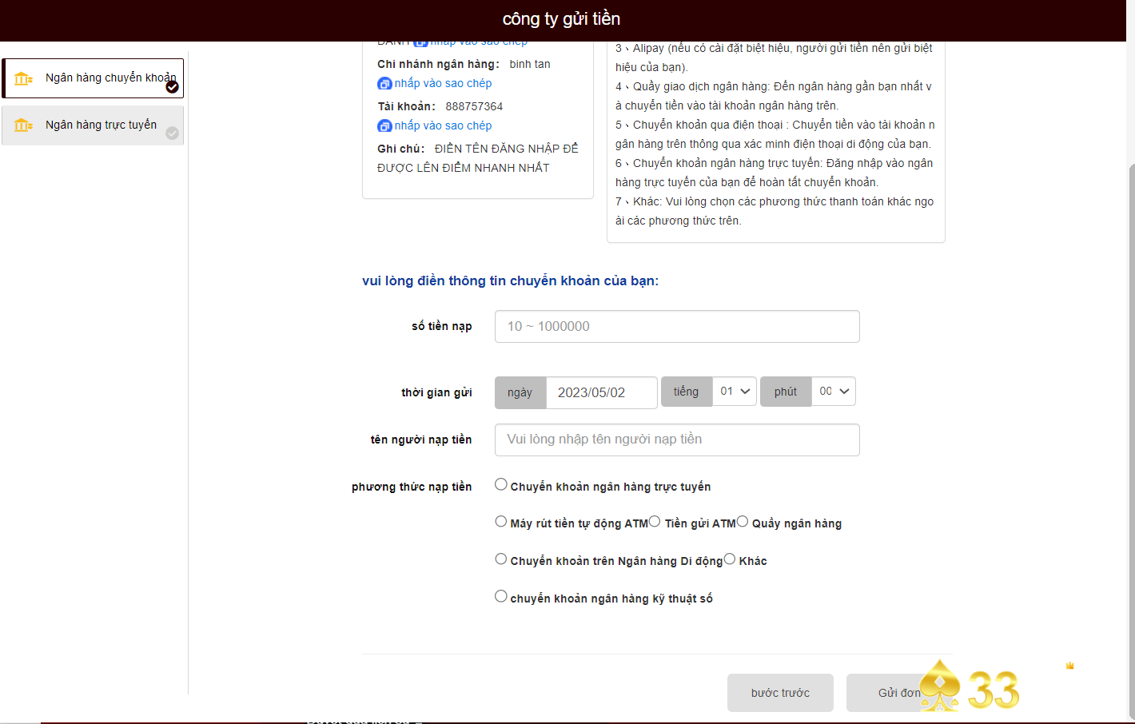The height and width of the screenshot is (724, 1135).
Task: Click bank icon beside Ngân hàng trực tuyến
Action: pyautogui.click(x=24, y=125)
